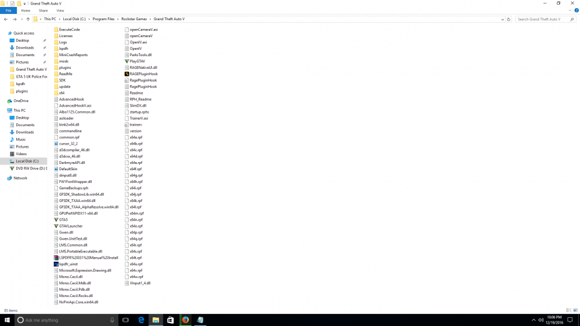Open the plugins folder in file list
Screen dimensions: 580x326
pyautogui.click(x=62, y=68)
